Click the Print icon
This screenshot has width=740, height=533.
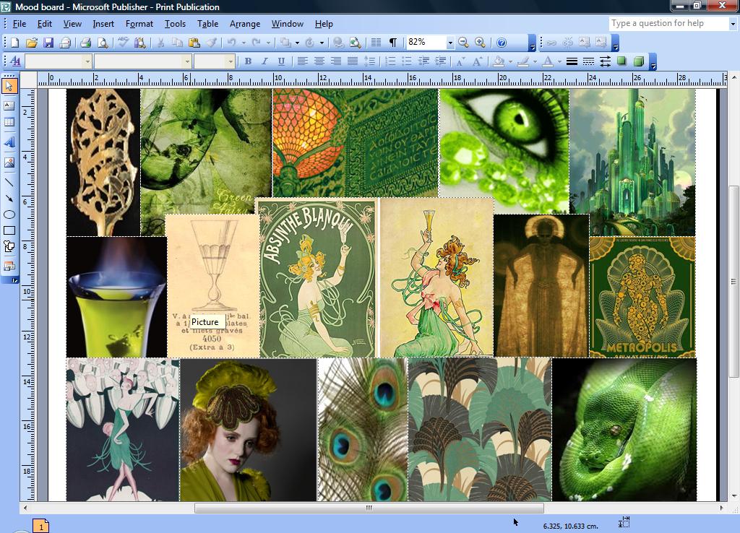pyautogui.click(x=85, y=43)
